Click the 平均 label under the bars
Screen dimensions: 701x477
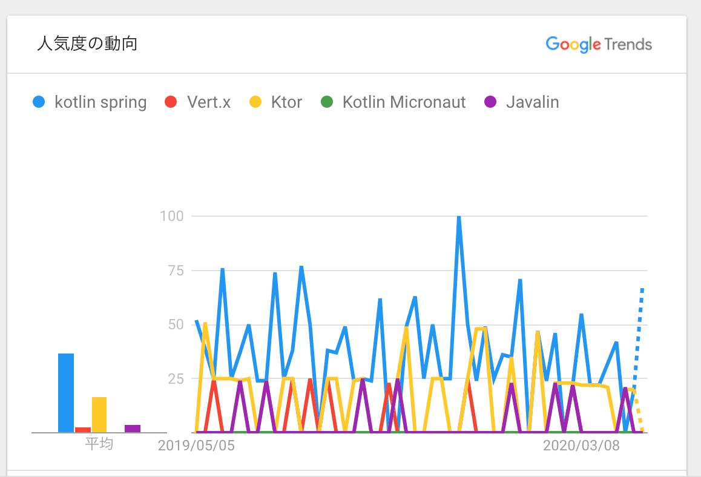[99, 445]
